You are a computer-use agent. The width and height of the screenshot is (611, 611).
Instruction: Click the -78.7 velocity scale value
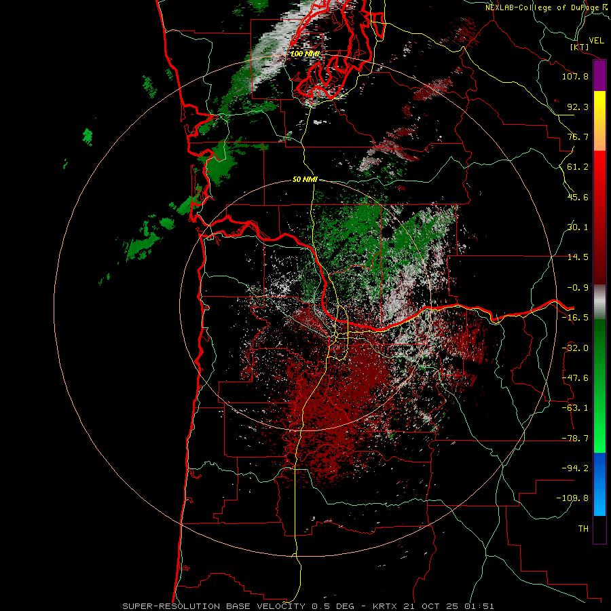tap(575, 439)
